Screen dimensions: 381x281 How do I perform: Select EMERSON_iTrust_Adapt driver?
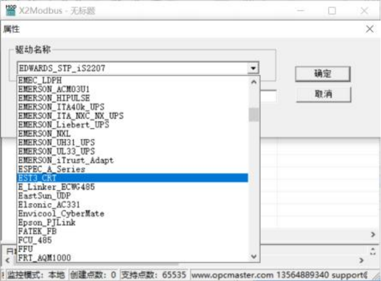pyautogui.click(x=133, y=160)
